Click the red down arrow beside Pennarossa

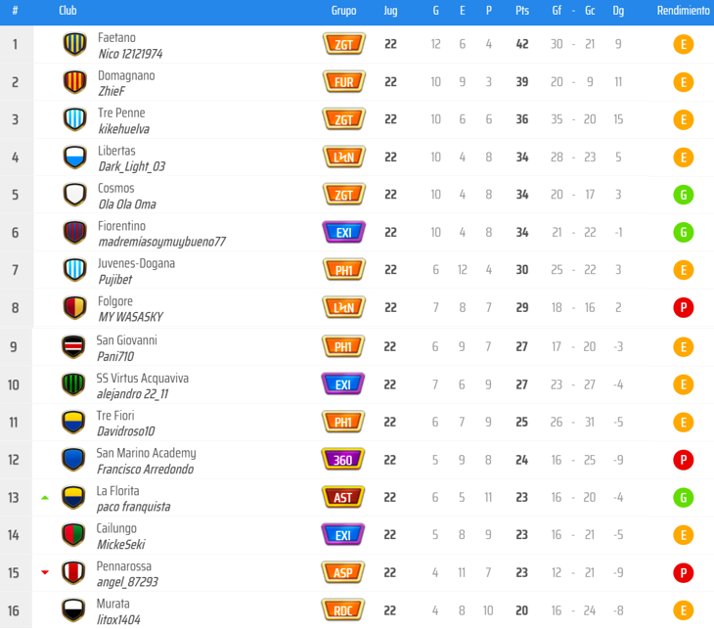[x=45, y=573]
